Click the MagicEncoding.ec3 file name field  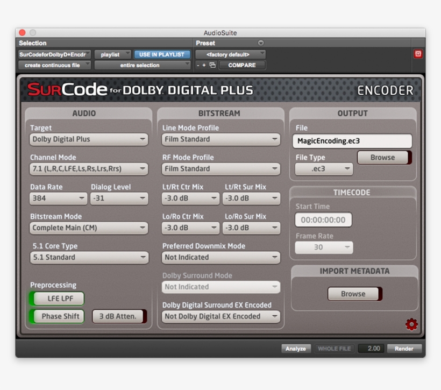coord(352,141)
